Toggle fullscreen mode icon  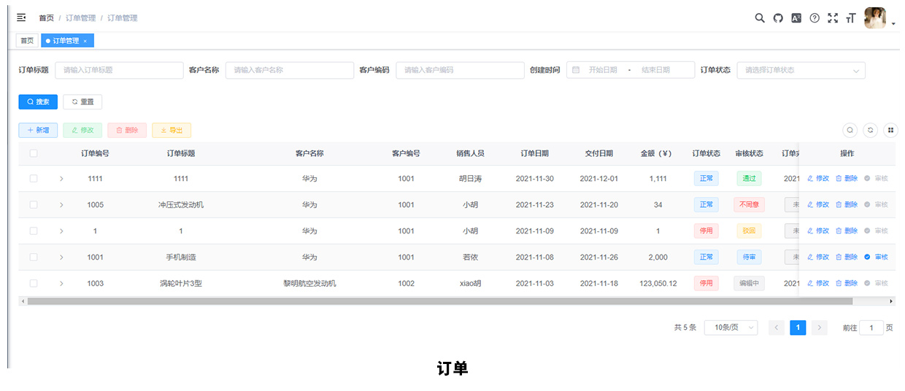[x=833, y=18]
